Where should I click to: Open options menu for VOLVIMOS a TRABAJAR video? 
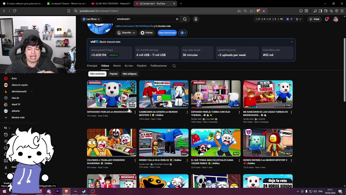(x=135, y=160)
